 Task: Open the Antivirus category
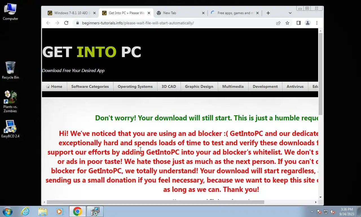point(295,86)
